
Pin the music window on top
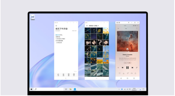(129, 23)
